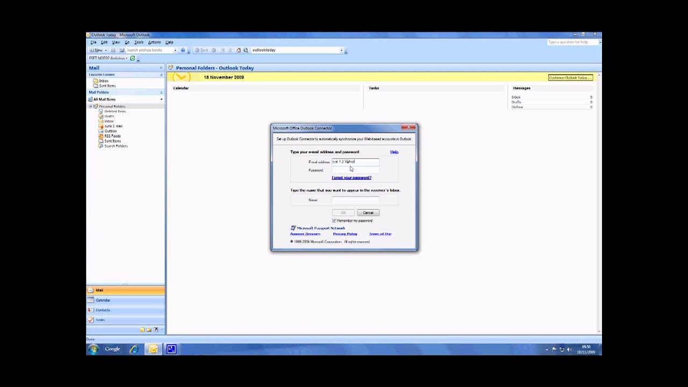
Task: Open the Search address books dropdown
Action: pyautogui.click(x=175, y=50)
